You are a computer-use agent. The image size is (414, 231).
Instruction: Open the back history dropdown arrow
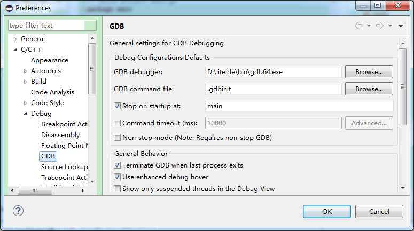click(369, 26)
